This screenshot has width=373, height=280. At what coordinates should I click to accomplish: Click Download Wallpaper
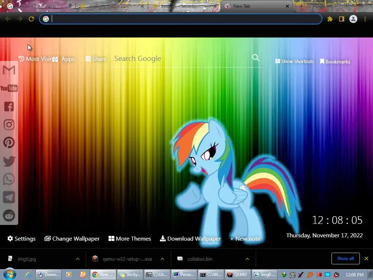(190, 238)
